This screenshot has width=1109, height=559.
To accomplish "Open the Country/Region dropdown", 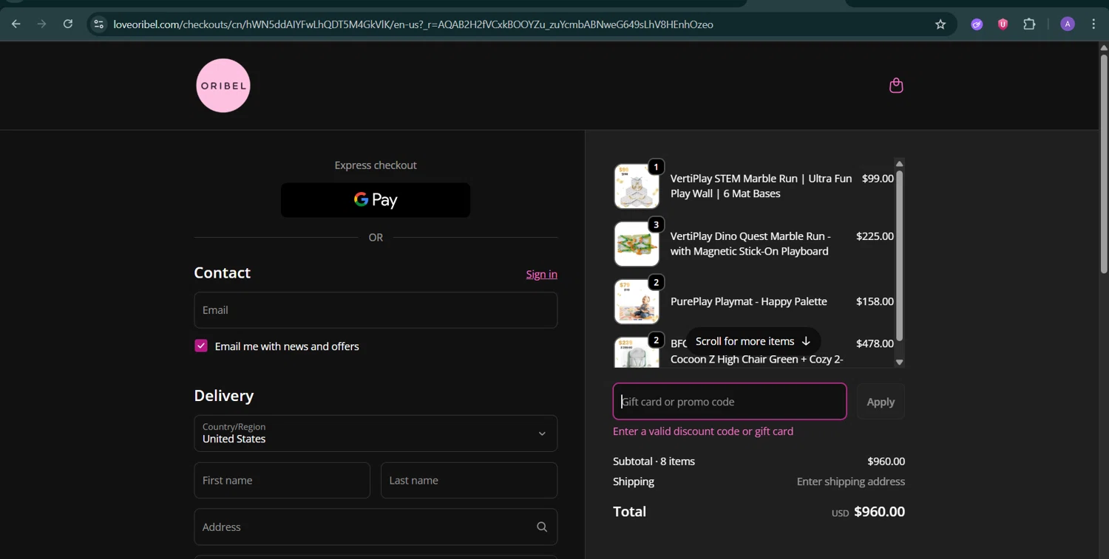I will tap(376, 433).
